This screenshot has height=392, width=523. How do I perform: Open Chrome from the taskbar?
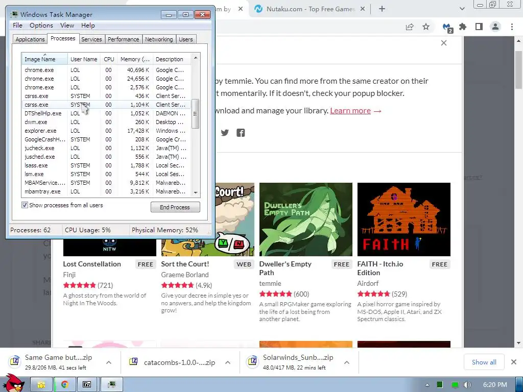[64, 385]
